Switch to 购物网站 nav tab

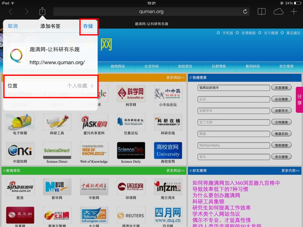pyautogui.click(x=118, y=66)
